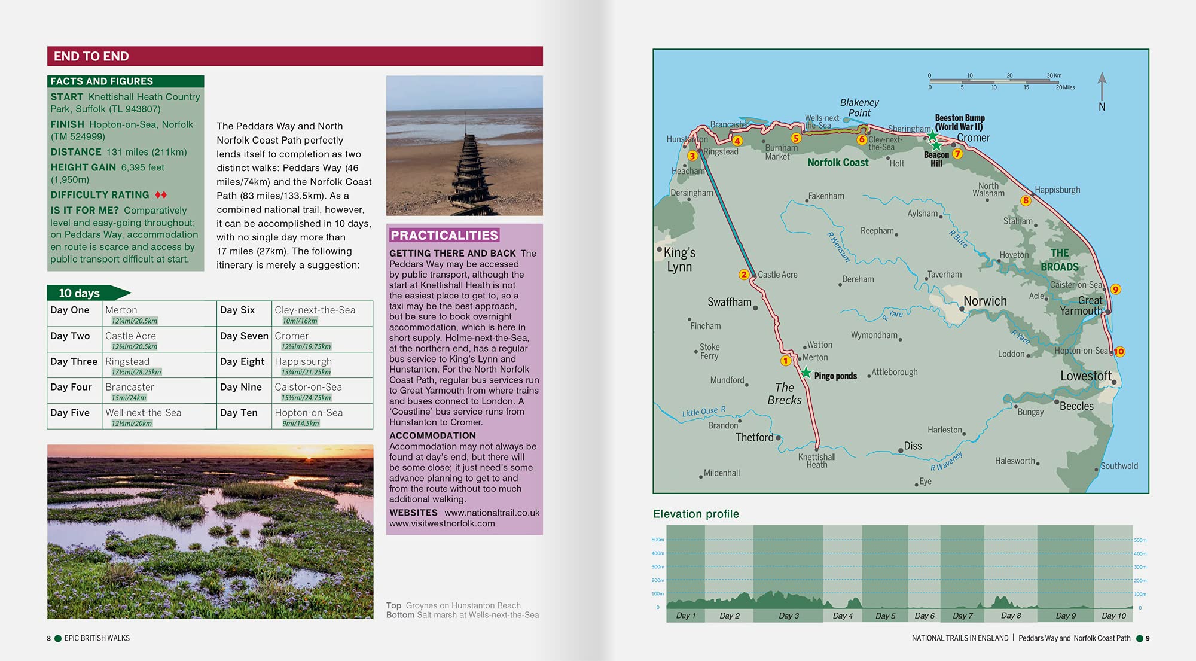Click map marker 10 at Hopton-on-Sea
Viewport: 1196px width, 661px height.
click(1119, 352)
